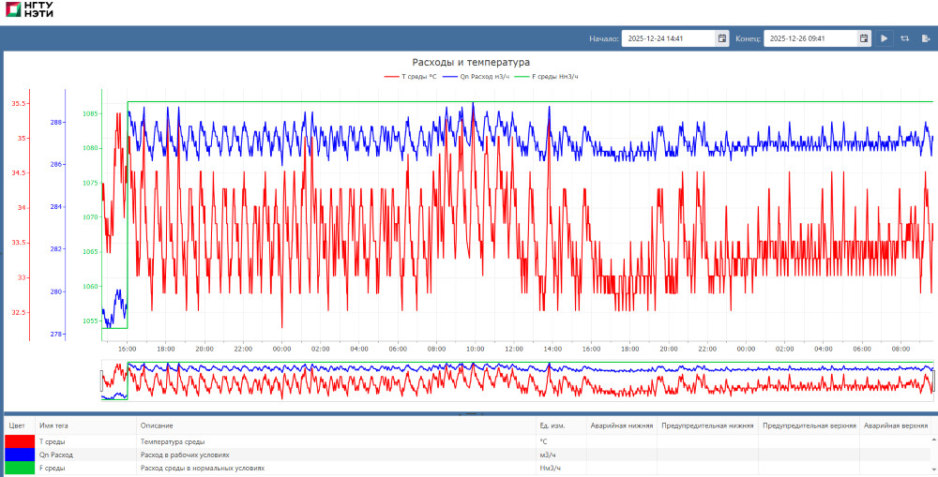Click the table scrollbar up arrow
The width and height of the screenshot is (938, 477).
[933, 439]
